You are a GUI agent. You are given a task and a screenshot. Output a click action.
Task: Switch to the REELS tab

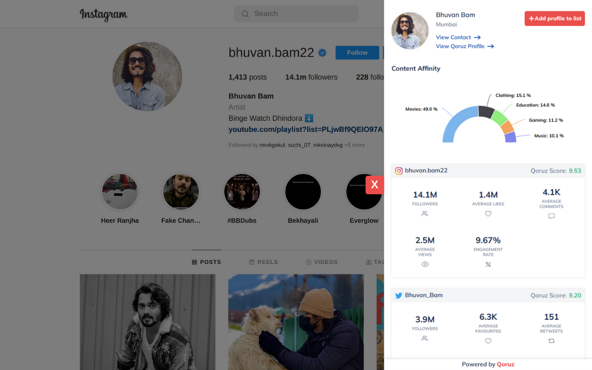click(263, 262)
